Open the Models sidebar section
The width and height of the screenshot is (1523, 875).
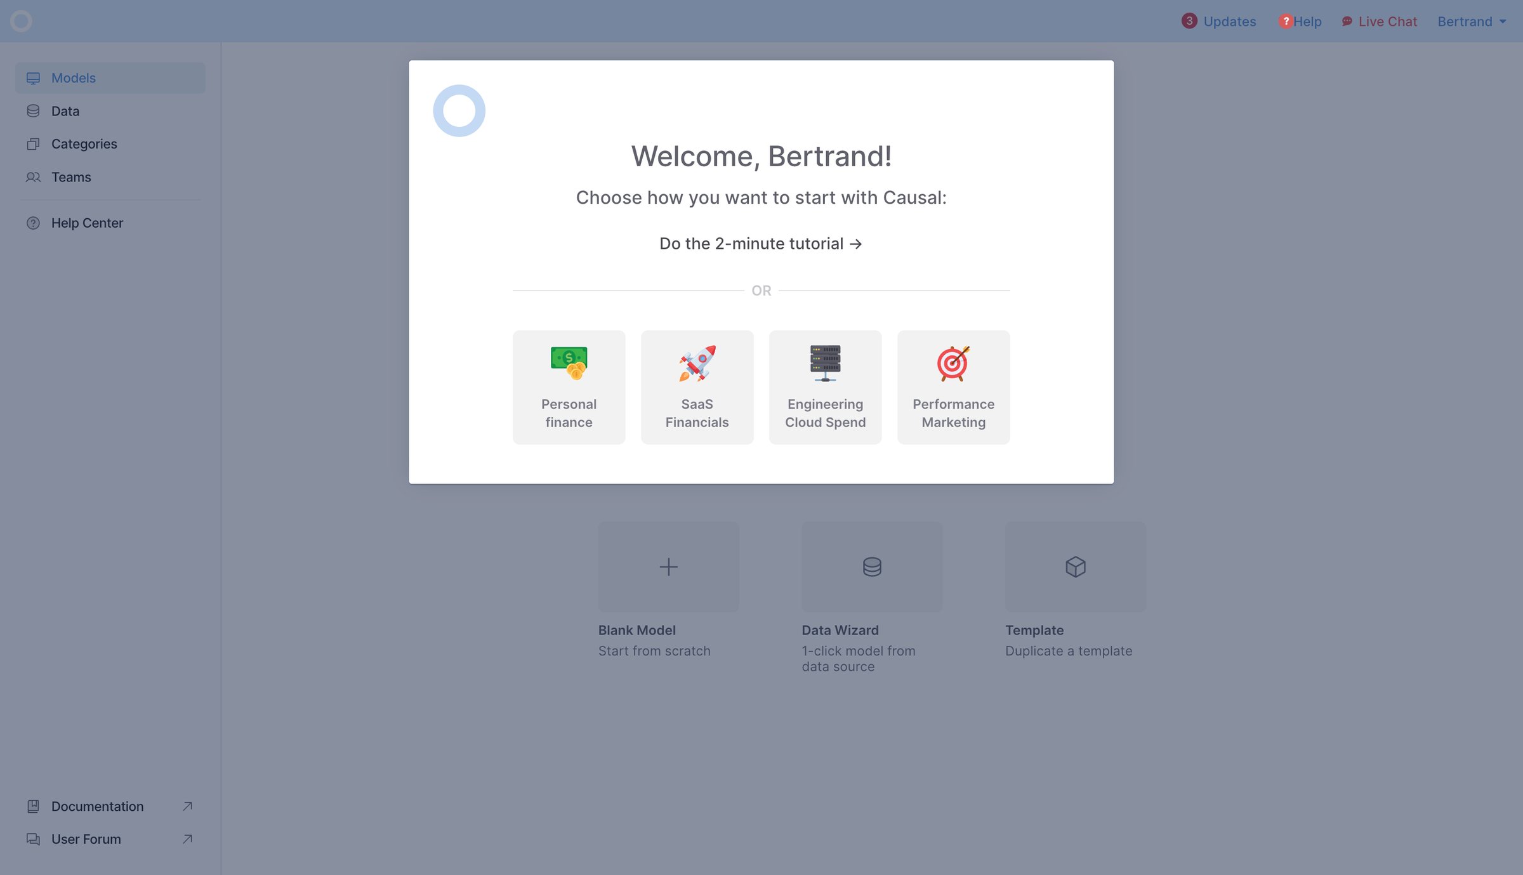tap(110, 78)
